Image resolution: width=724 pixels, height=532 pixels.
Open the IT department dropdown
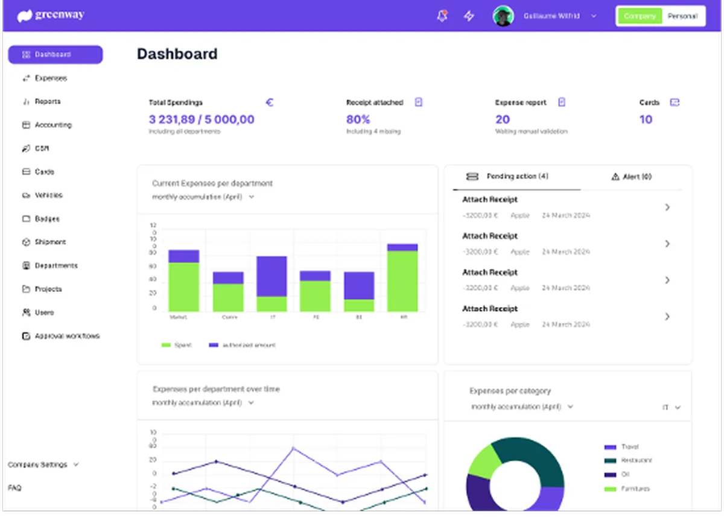[x=672, y=408]
